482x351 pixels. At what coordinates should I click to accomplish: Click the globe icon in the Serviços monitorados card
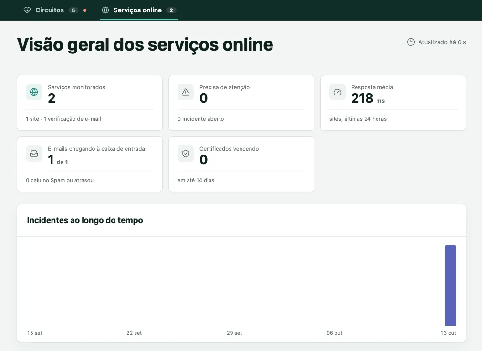tap(34, 92)
